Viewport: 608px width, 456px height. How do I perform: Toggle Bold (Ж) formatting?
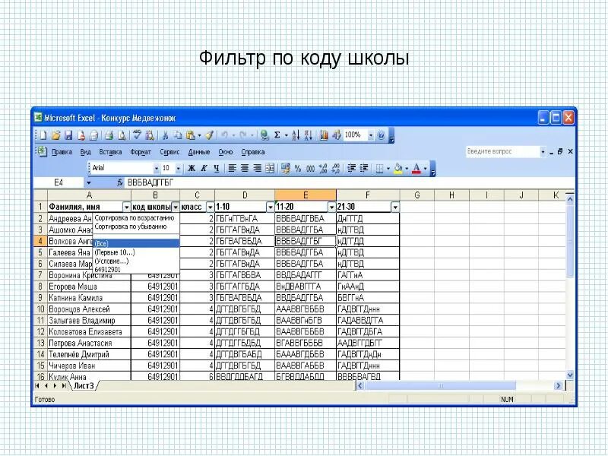192,168
